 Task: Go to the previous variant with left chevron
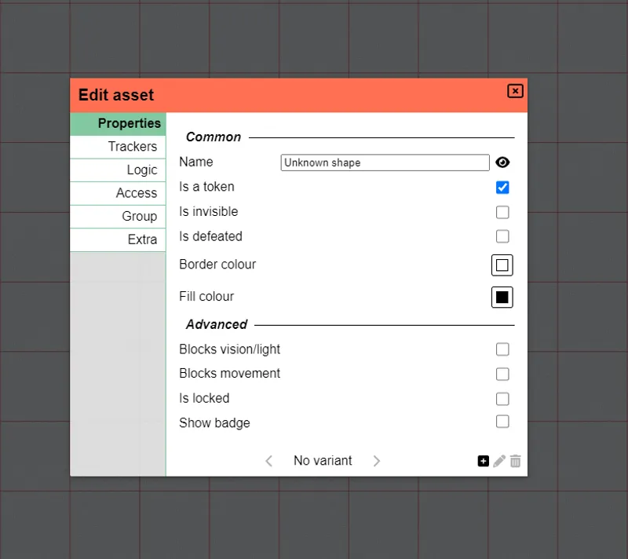click(x=269, y=461)
